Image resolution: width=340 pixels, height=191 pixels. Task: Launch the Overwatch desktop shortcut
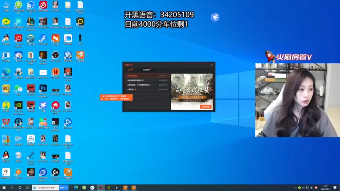coord(31,40)
